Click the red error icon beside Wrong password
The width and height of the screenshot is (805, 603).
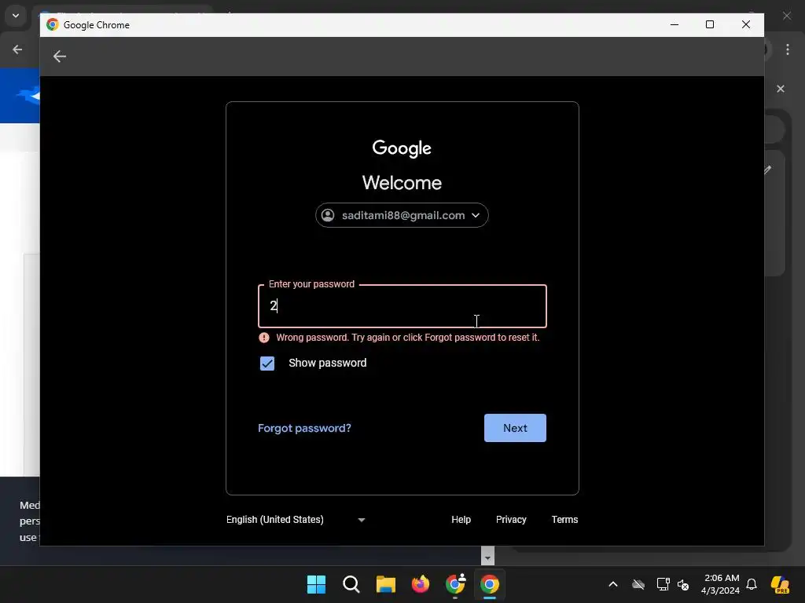[x=264, y=338]
